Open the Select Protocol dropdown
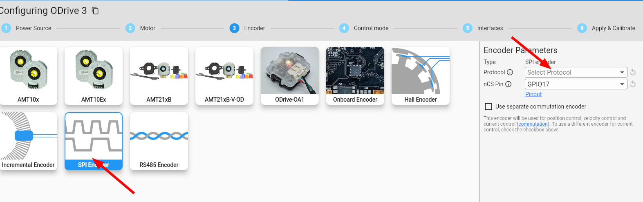 tap(576, 72)
